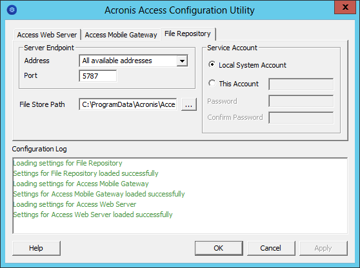Click the Help button

tap(36, 248)
